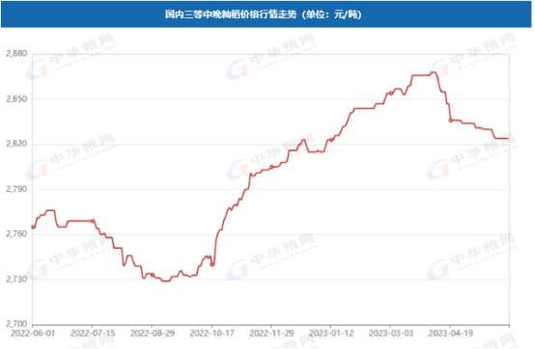Click the 2023-01-12 x-axis date label
The height and width of the screenshot is (349, 535).
tap(331, 333)
